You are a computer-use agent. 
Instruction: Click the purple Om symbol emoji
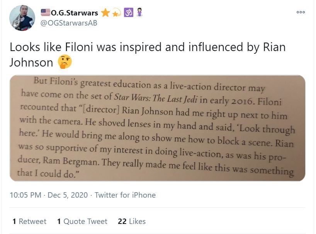pyautogui.click(x=128, y=13)
